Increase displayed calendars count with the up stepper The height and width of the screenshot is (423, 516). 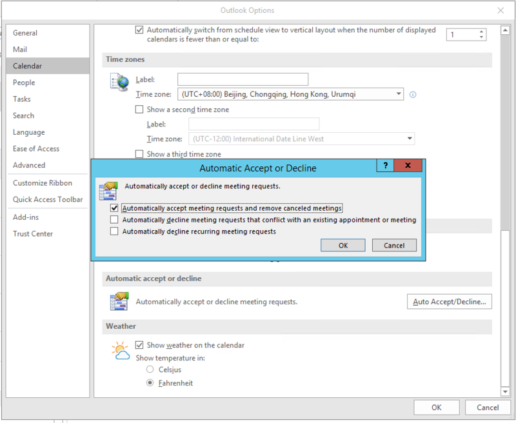point(481,31)
